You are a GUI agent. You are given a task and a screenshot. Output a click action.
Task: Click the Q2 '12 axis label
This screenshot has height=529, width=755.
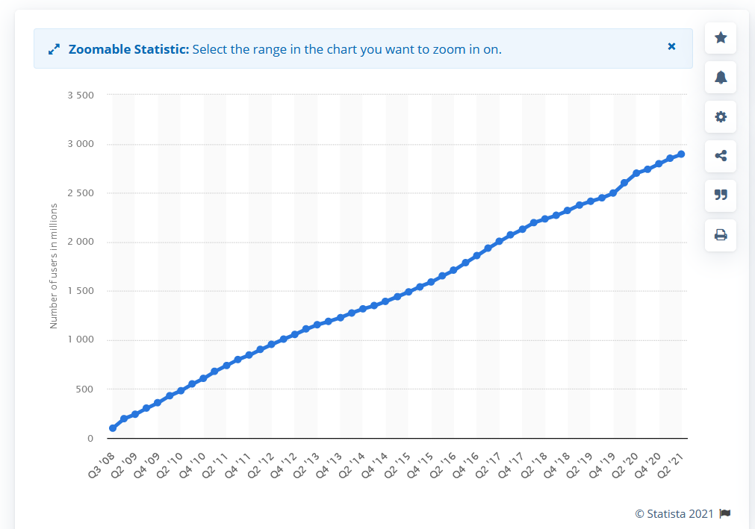click(x=261, y=465)
